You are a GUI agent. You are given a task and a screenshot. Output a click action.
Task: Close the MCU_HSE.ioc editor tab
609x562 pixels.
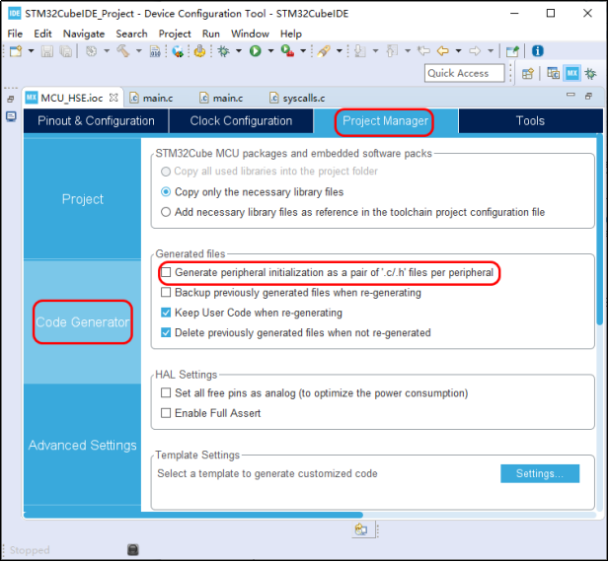pos(114,98)
